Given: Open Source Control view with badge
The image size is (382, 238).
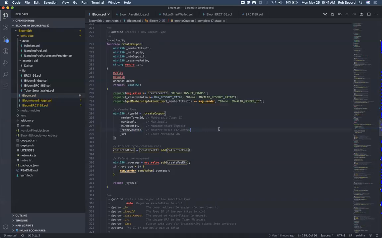Looking at the screenshot, I should coord(5,39).
